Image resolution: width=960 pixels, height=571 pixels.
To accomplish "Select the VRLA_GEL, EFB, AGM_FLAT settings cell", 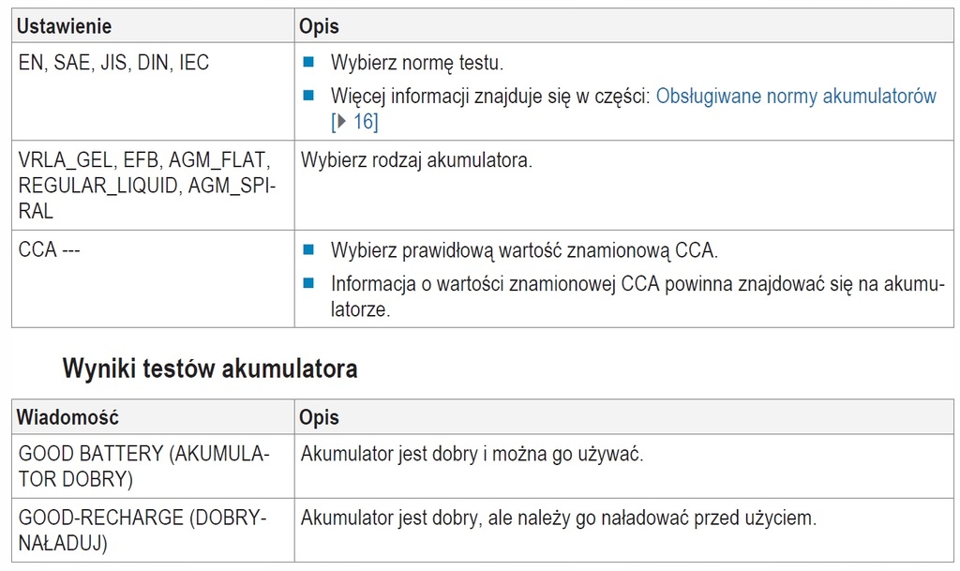I will pyautogui.click(x=146, y=185).
